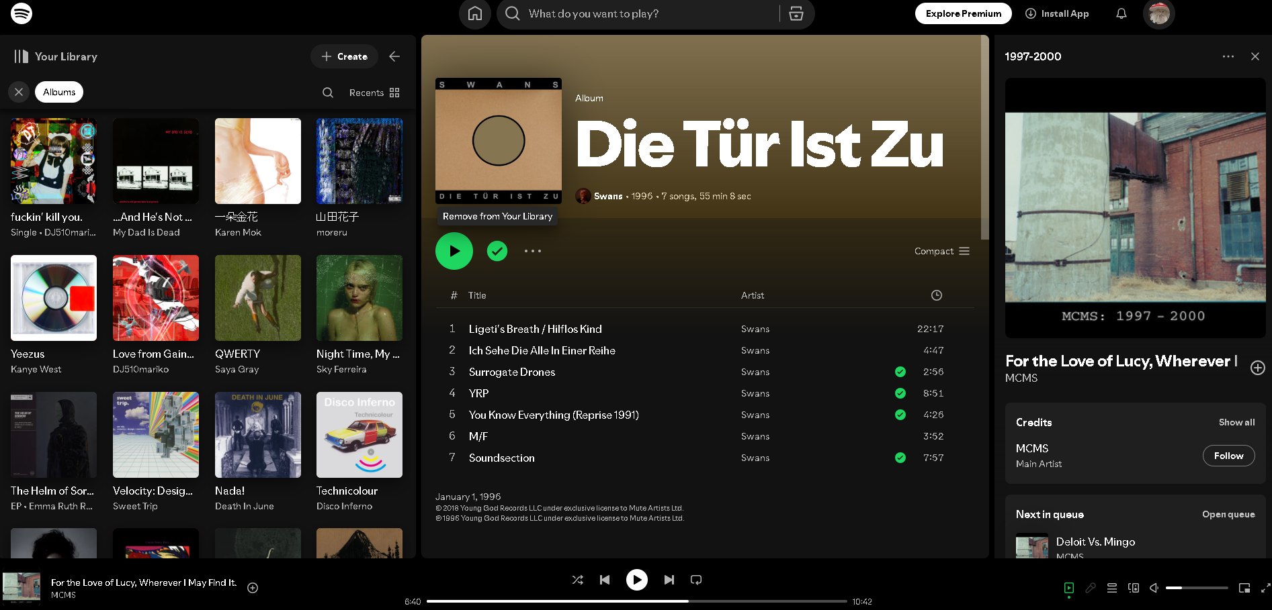Open the Create menu

click(x=344, y=56)
